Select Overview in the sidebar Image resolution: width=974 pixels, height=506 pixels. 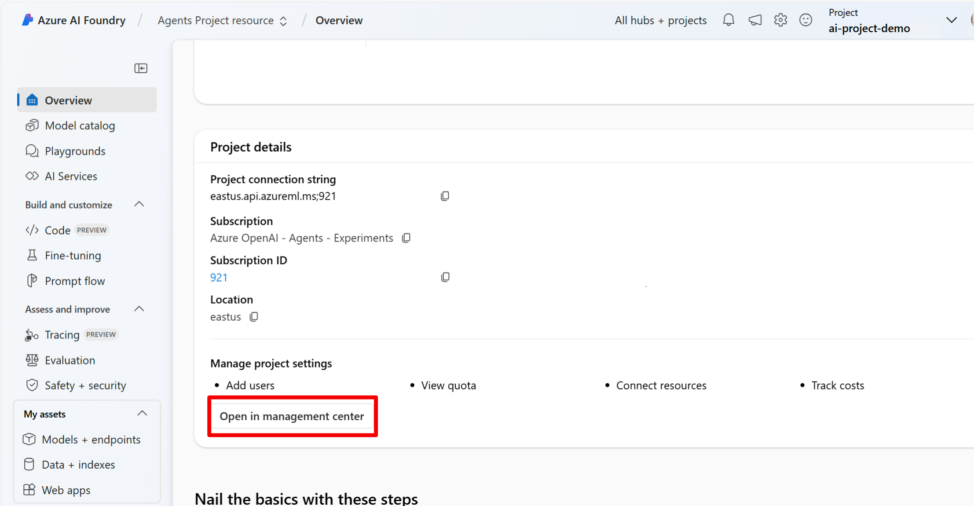click(x=67, y=100)
